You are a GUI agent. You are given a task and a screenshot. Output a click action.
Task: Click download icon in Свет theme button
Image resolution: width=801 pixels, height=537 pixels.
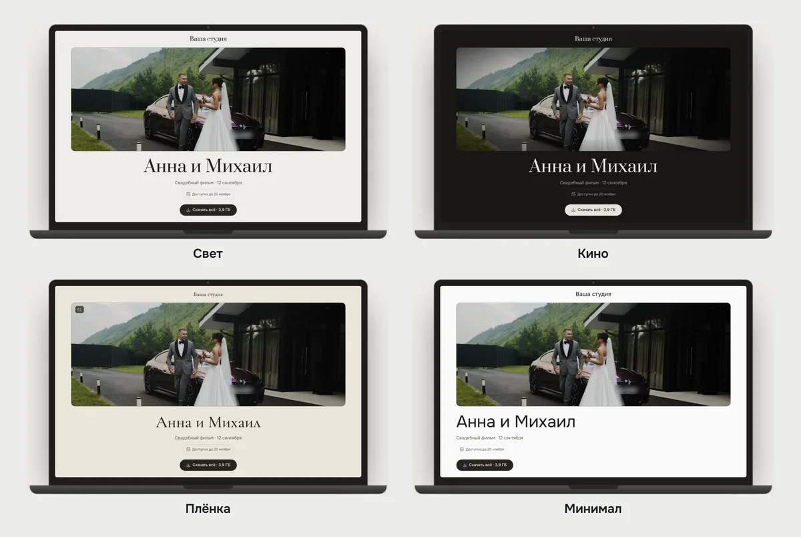click(x=188, y=210)
